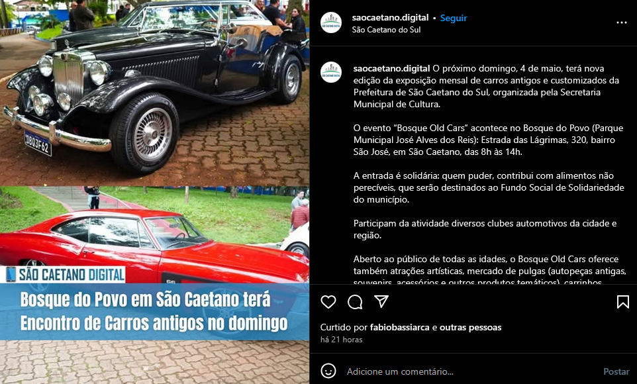View the fabiobassiarca profile
This screenshot has width=637, height=384.
coord(400,327)
